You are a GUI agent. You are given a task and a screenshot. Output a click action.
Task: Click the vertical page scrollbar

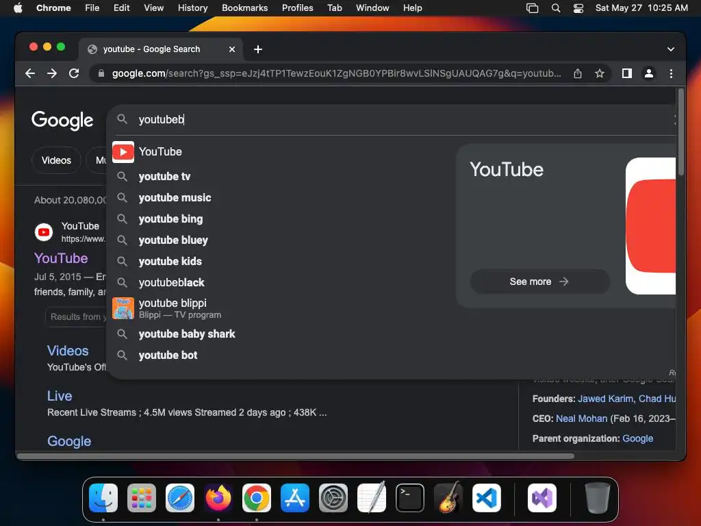[681, 132]
